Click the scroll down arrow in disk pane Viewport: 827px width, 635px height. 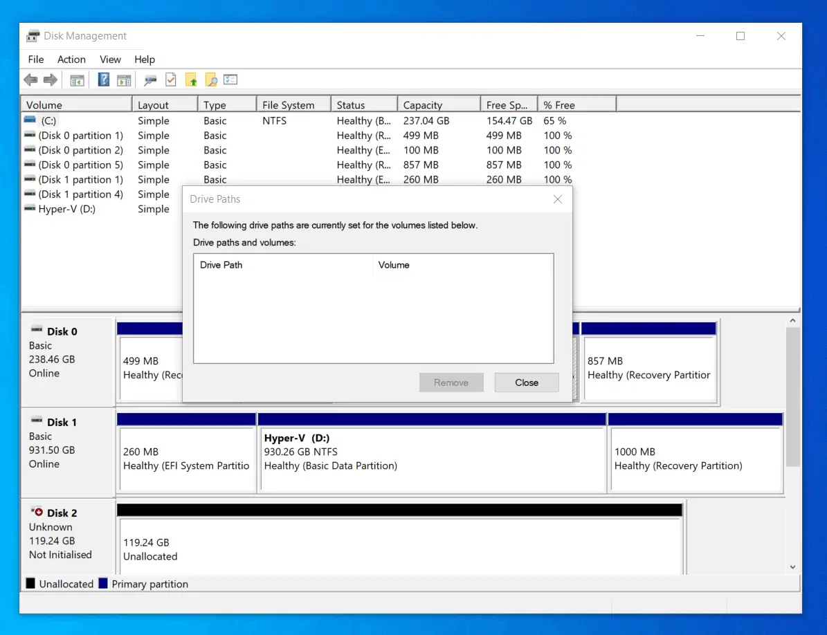tap(792, 567)
